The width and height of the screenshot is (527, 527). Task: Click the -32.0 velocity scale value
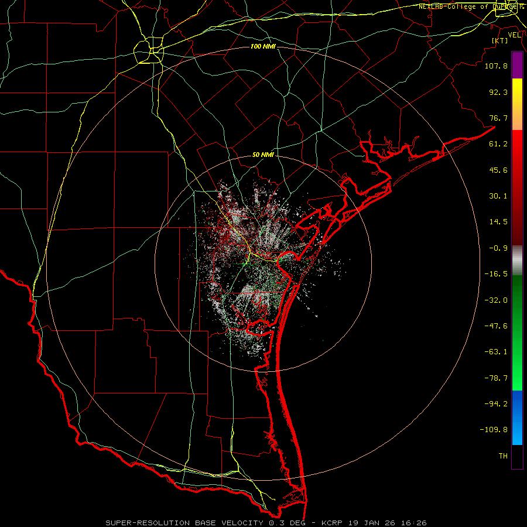pos(496,300)
